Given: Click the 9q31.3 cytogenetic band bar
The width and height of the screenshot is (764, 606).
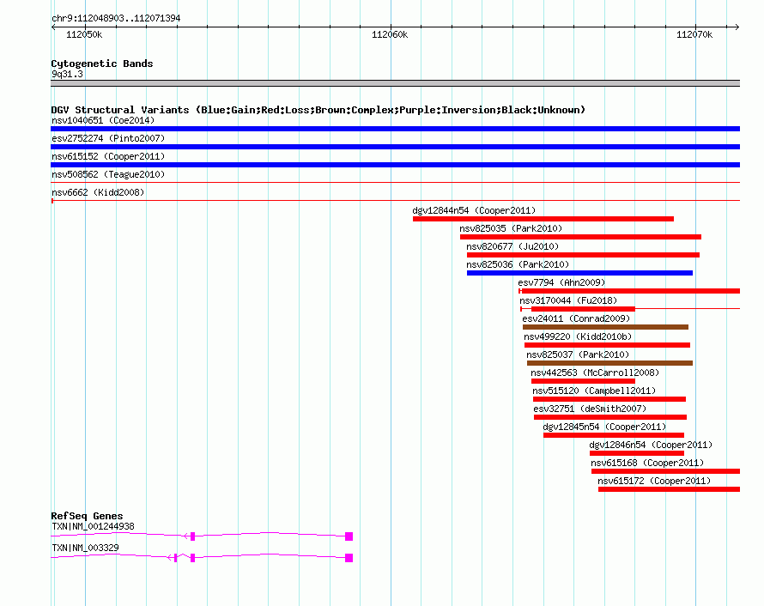Looking at the screenshot, I should (395, 83).
